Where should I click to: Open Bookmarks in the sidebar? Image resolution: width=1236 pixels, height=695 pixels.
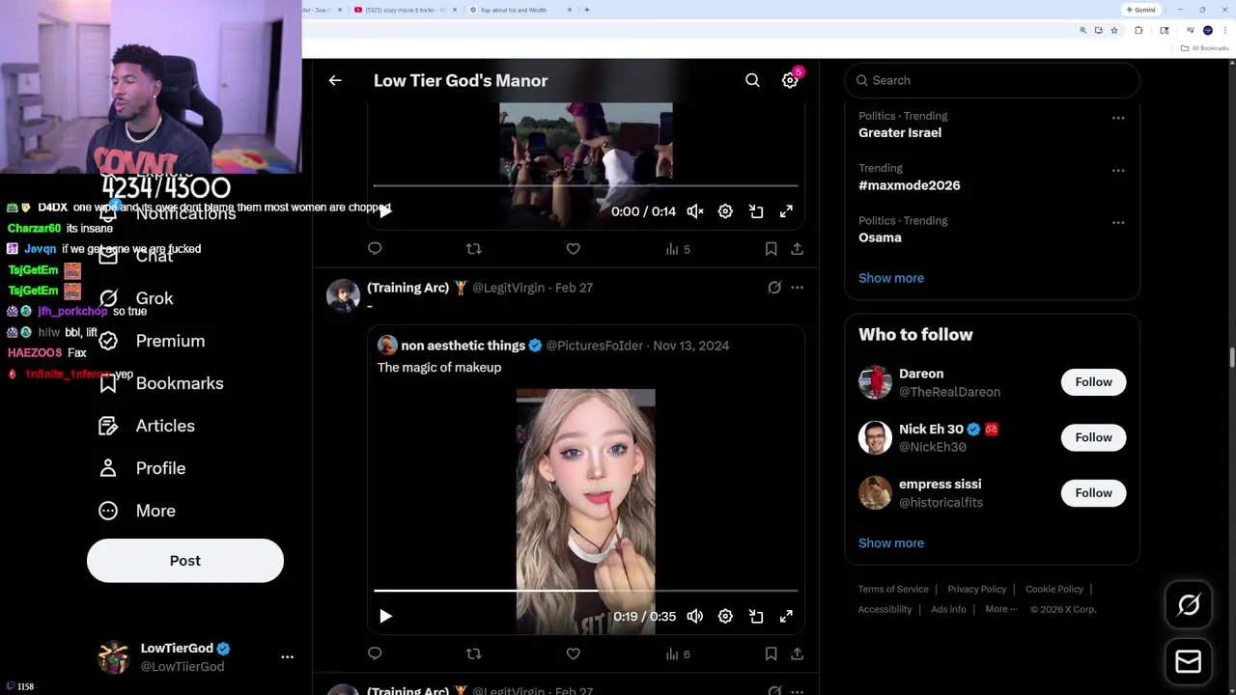[x=160, y=383]
